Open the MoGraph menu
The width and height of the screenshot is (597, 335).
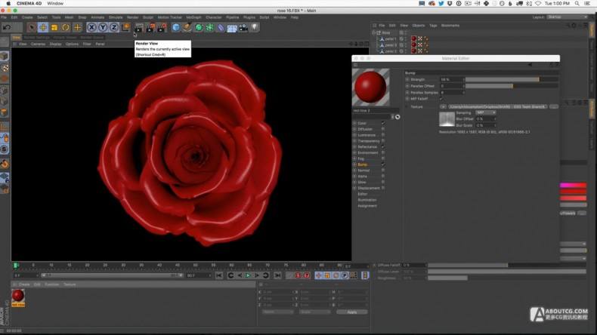point(193,17)
